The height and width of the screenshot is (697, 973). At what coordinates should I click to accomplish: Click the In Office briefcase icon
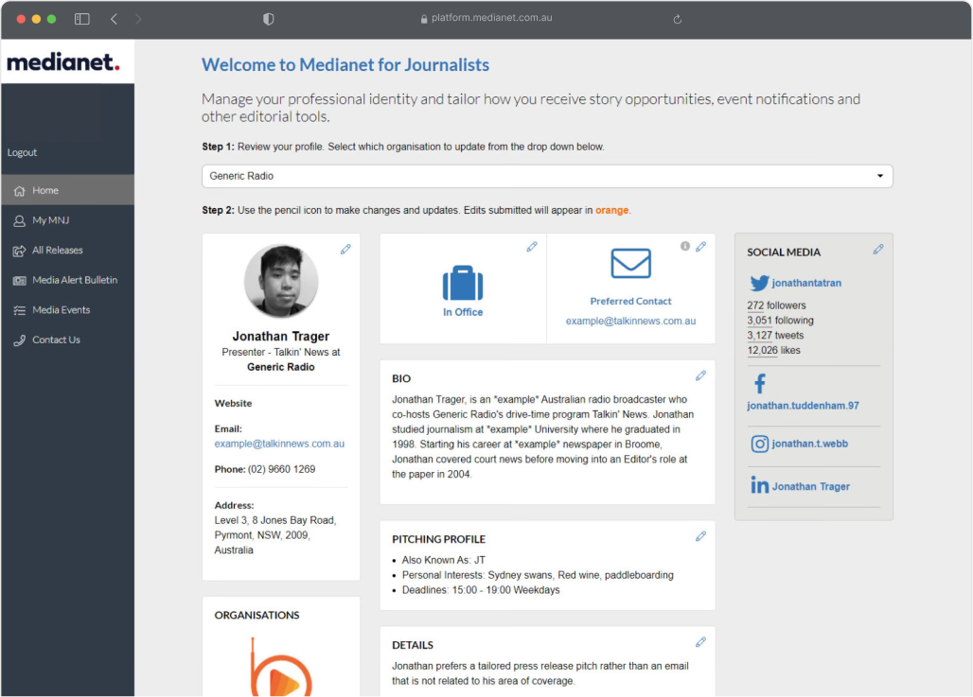coord(463,283)
